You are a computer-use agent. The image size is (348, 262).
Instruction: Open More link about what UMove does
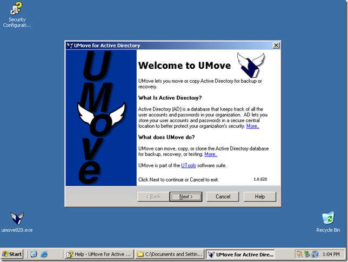tap(211, 154)
